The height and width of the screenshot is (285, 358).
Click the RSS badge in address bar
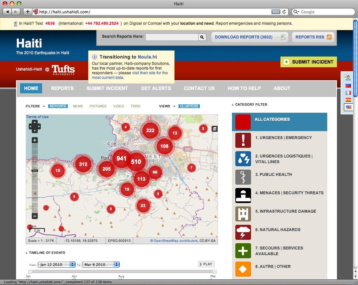(276, 12)
